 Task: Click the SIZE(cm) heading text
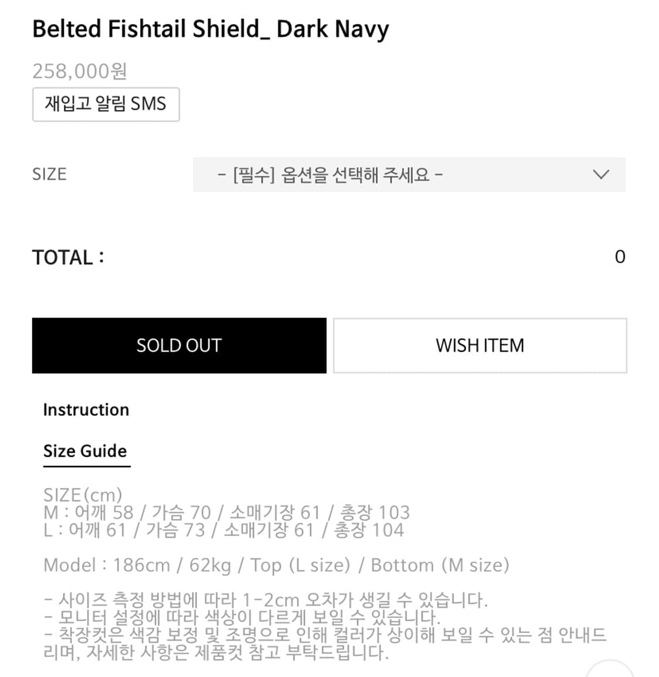tap(83, 495)
